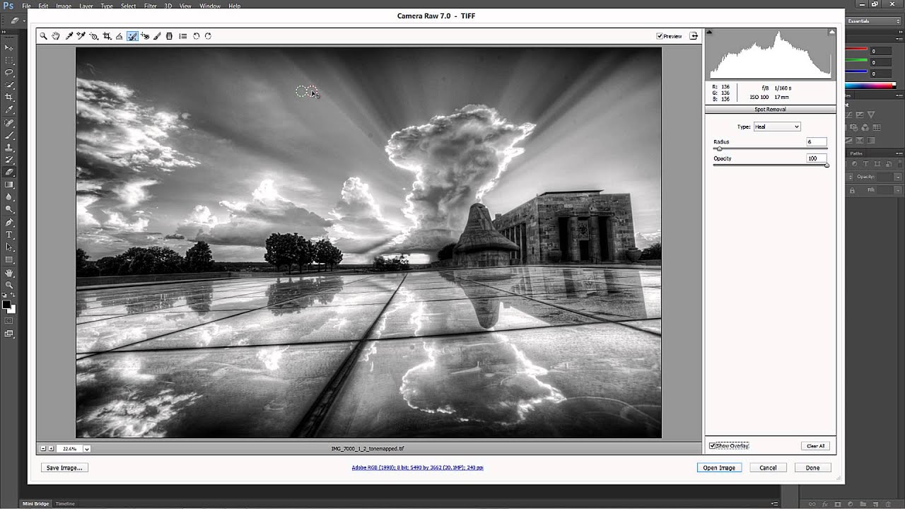Open the zoom level dropdown
Screen dimensions: 905x509
pos(87,449)
